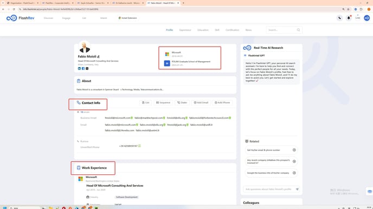Click the Microsoft logo in profile summary

pos(167,54)
